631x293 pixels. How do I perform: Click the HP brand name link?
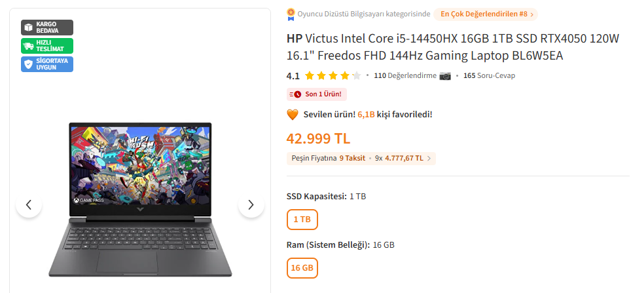[295, 38]
